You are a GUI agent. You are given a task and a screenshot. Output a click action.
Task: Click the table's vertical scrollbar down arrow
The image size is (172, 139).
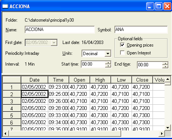tap(168, 127)
